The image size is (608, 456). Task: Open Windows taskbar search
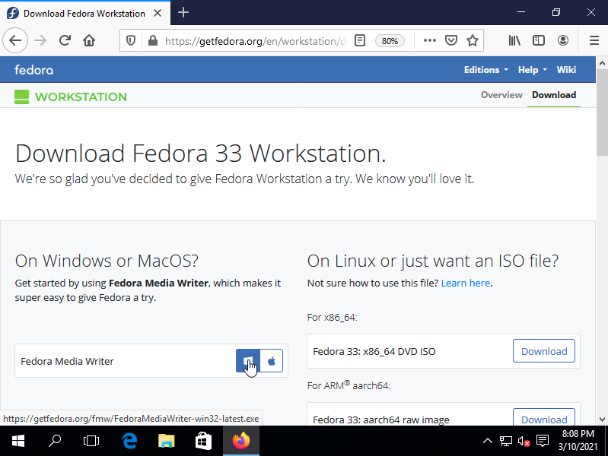pos(55,441)
